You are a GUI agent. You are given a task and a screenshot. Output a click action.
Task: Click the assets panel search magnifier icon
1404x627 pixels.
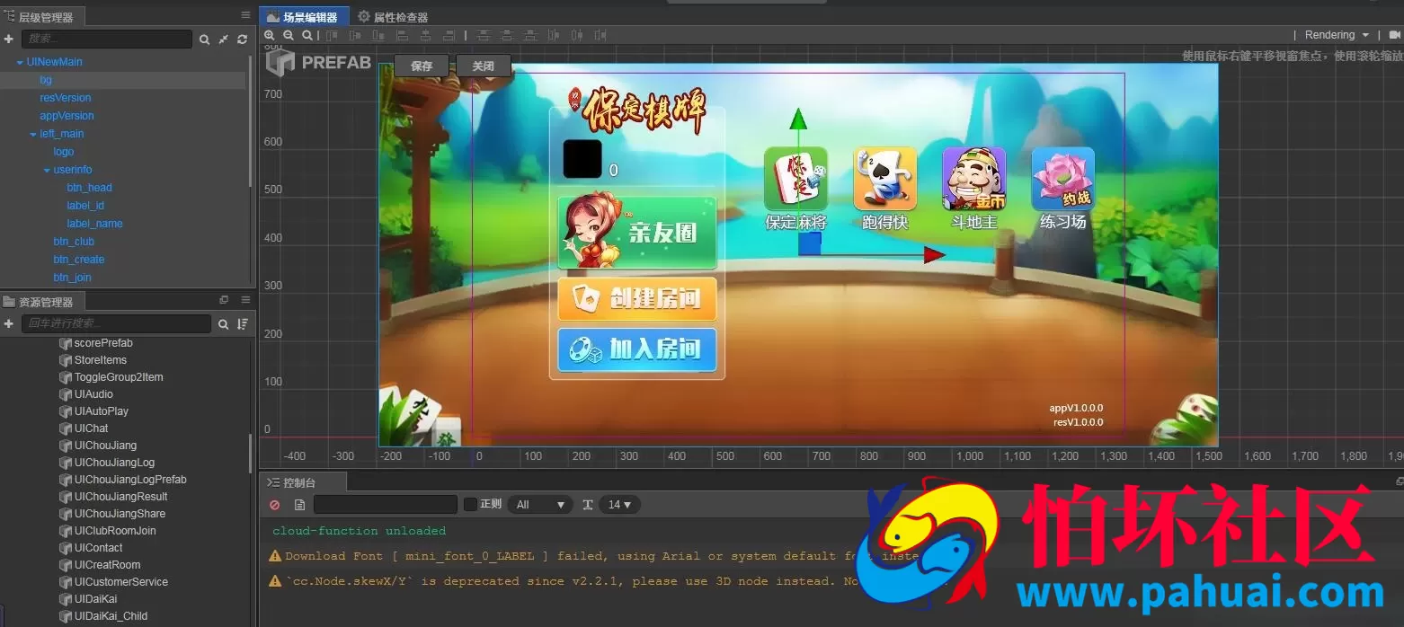[x=224, y=323]
